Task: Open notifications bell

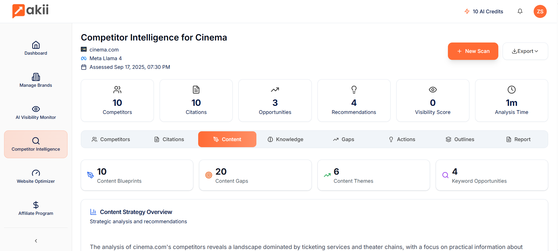Action: [520, 11]
